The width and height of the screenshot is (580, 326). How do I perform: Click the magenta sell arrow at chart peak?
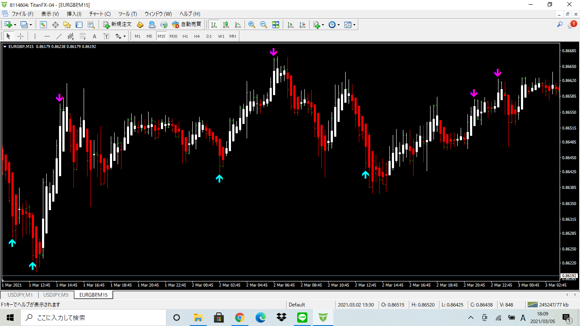(273, 52)
